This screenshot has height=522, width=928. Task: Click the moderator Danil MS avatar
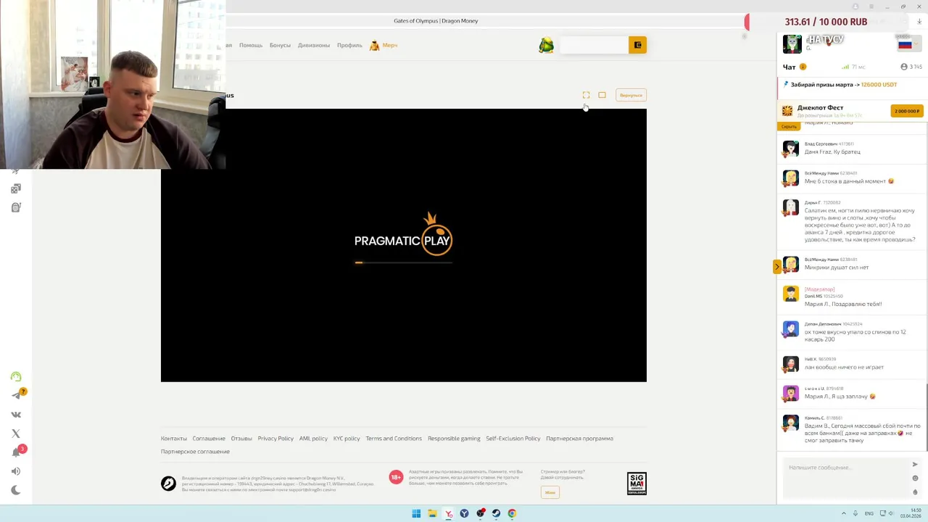[x=791, y=294]
